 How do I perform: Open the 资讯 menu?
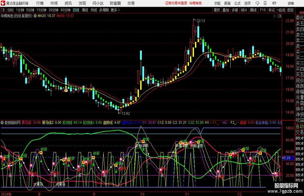[x=68, y=3]
